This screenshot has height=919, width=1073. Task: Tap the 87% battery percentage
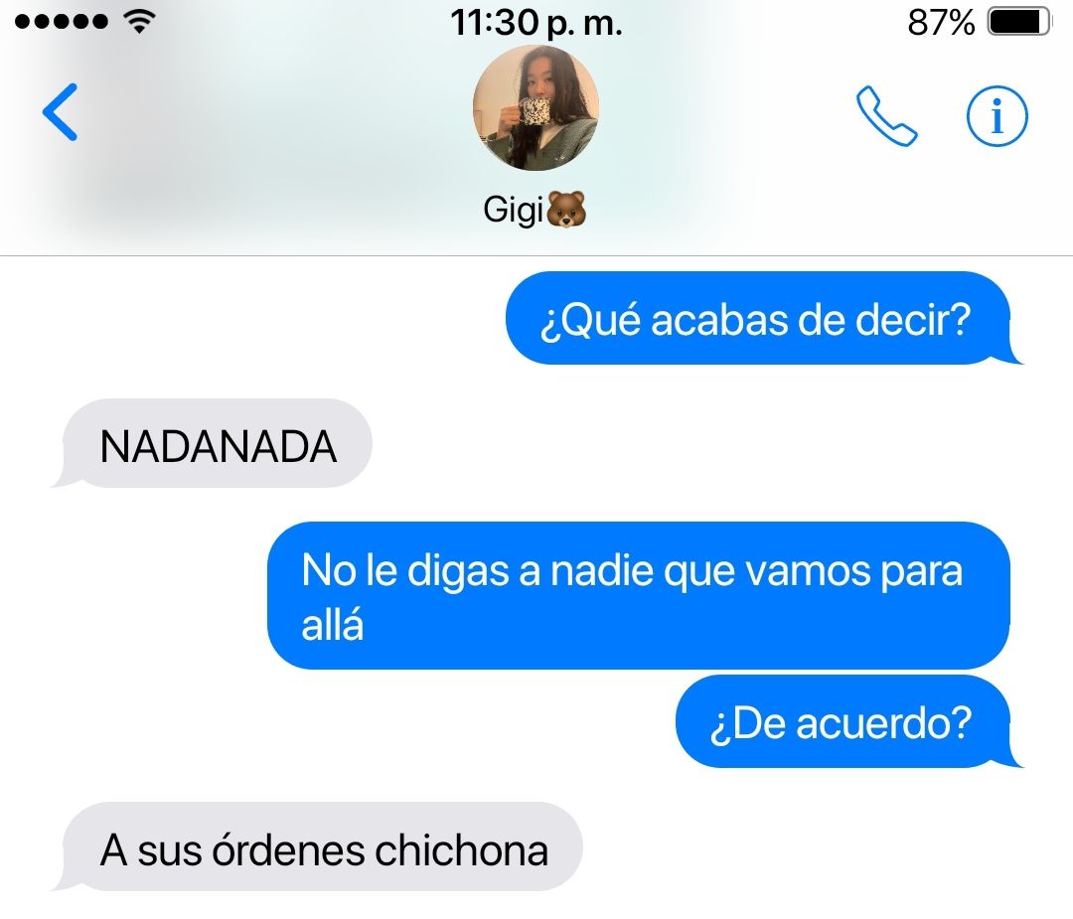tap(941, 23)
